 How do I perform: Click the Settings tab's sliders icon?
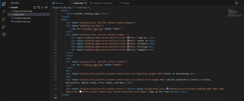pyautogui.click(x=120, y=3)
